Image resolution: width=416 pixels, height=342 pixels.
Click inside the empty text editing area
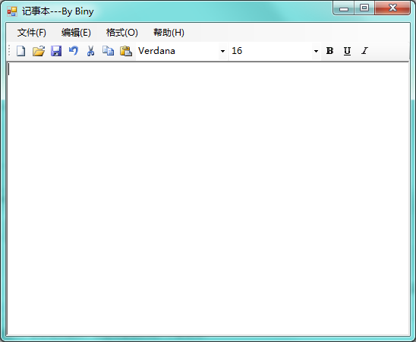[x=208, y=198]
